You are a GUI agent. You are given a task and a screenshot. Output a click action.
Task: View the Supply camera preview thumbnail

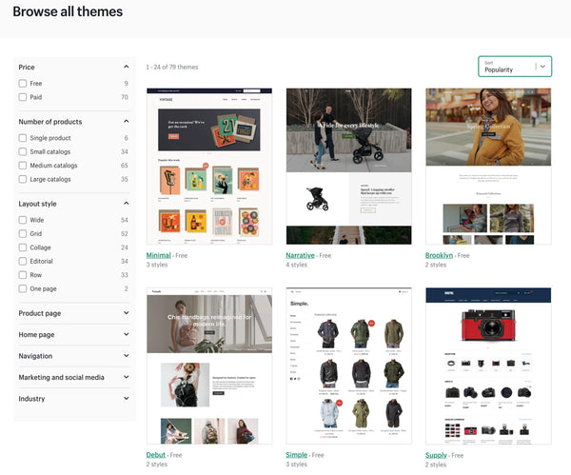point(488,366)
